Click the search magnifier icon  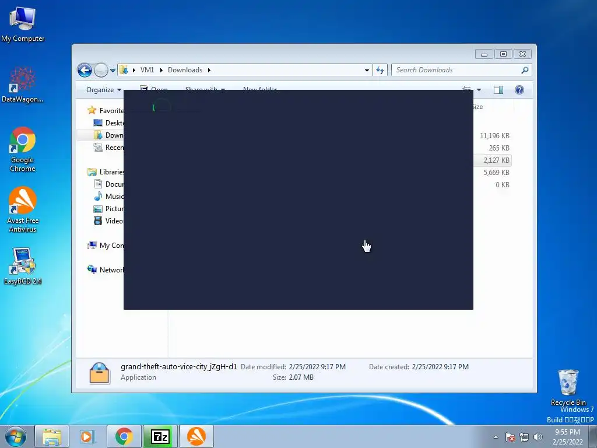(x=525, y=70)
